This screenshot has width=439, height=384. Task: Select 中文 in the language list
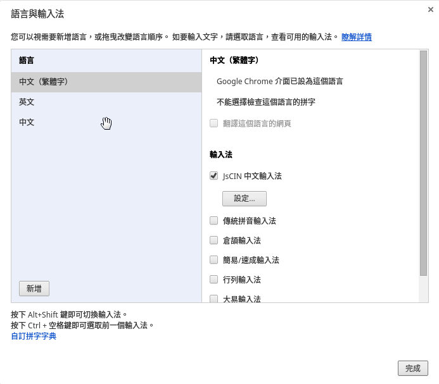coord(106,122)
